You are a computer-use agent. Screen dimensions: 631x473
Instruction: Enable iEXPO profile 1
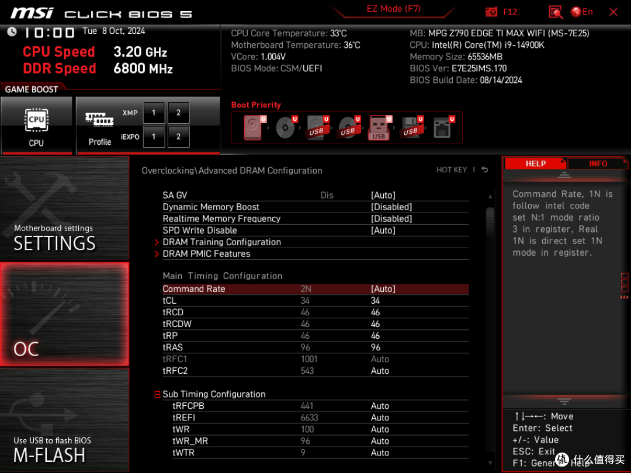point(153,137)
